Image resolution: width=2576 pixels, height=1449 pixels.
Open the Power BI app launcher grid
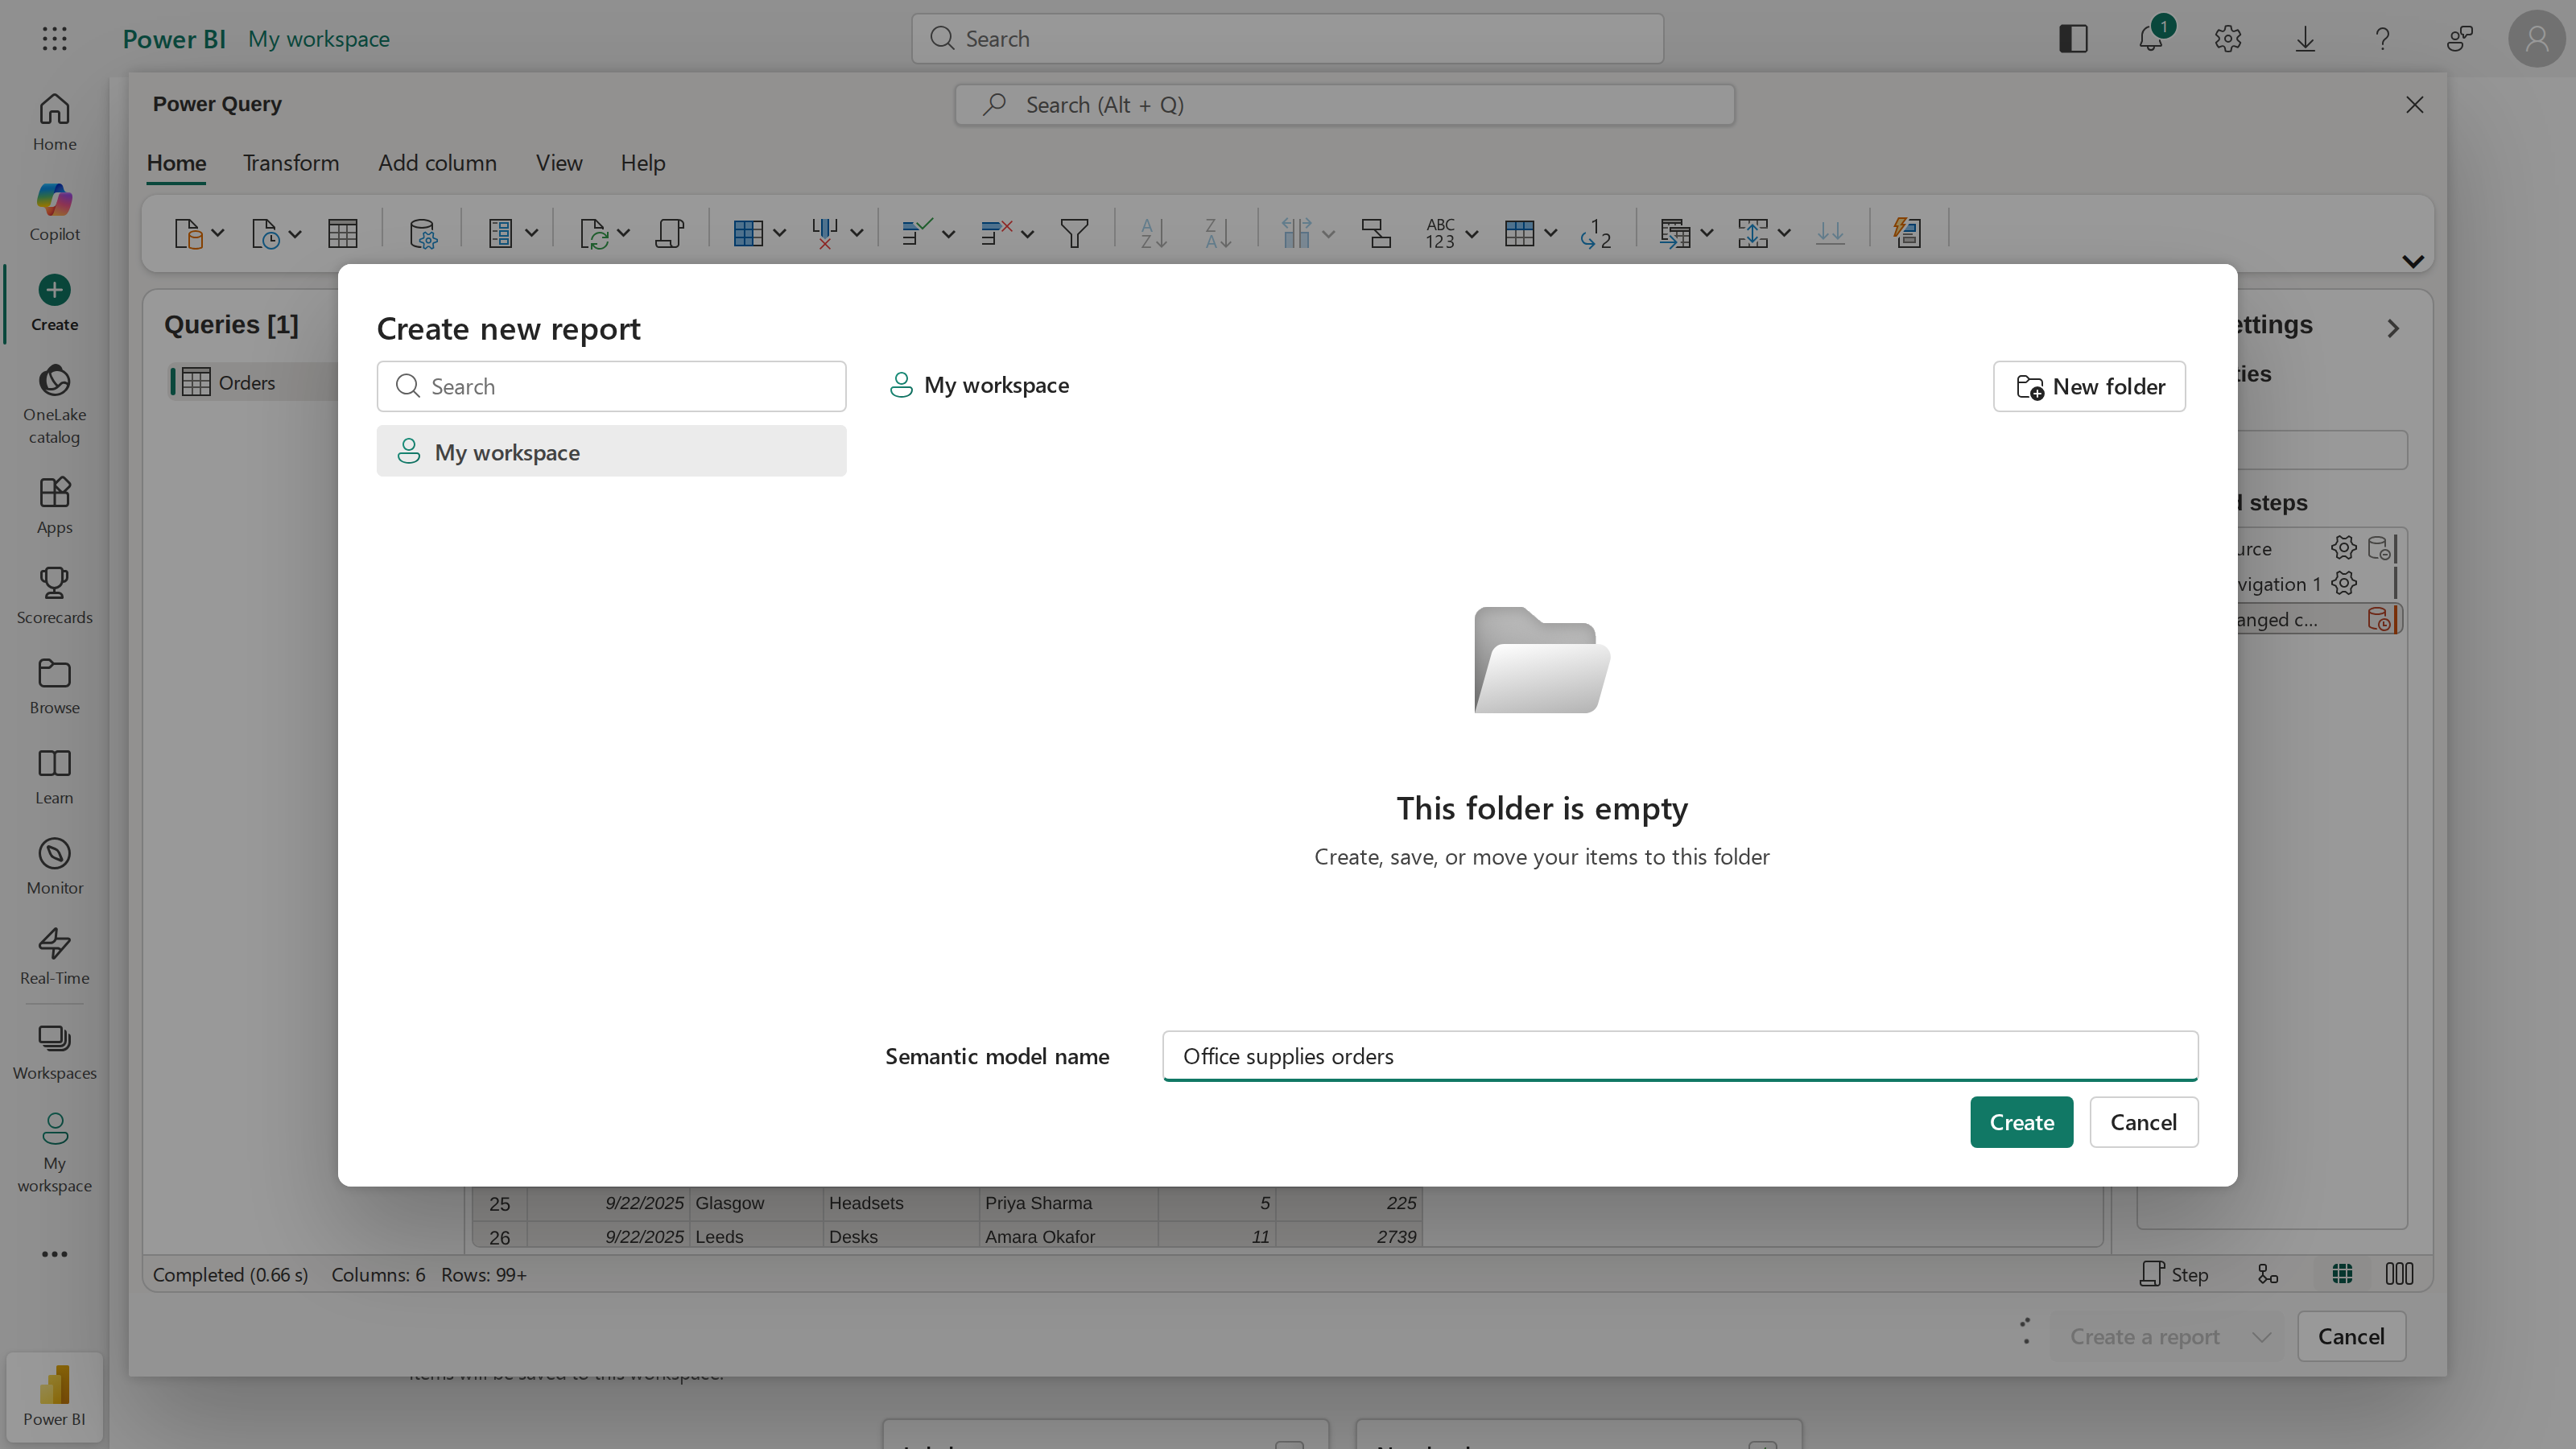pos(55,39)
